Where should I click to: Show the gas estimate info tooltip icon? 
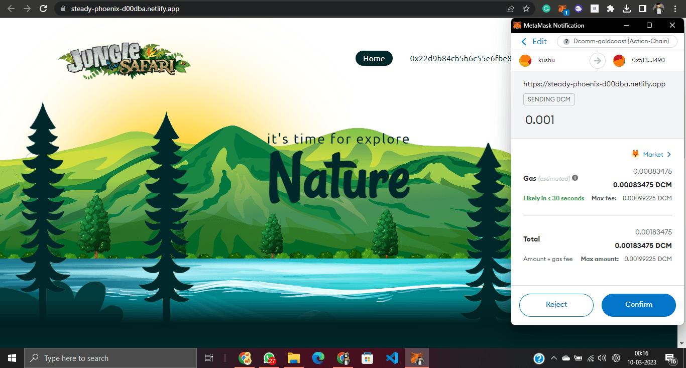point(575,178)
